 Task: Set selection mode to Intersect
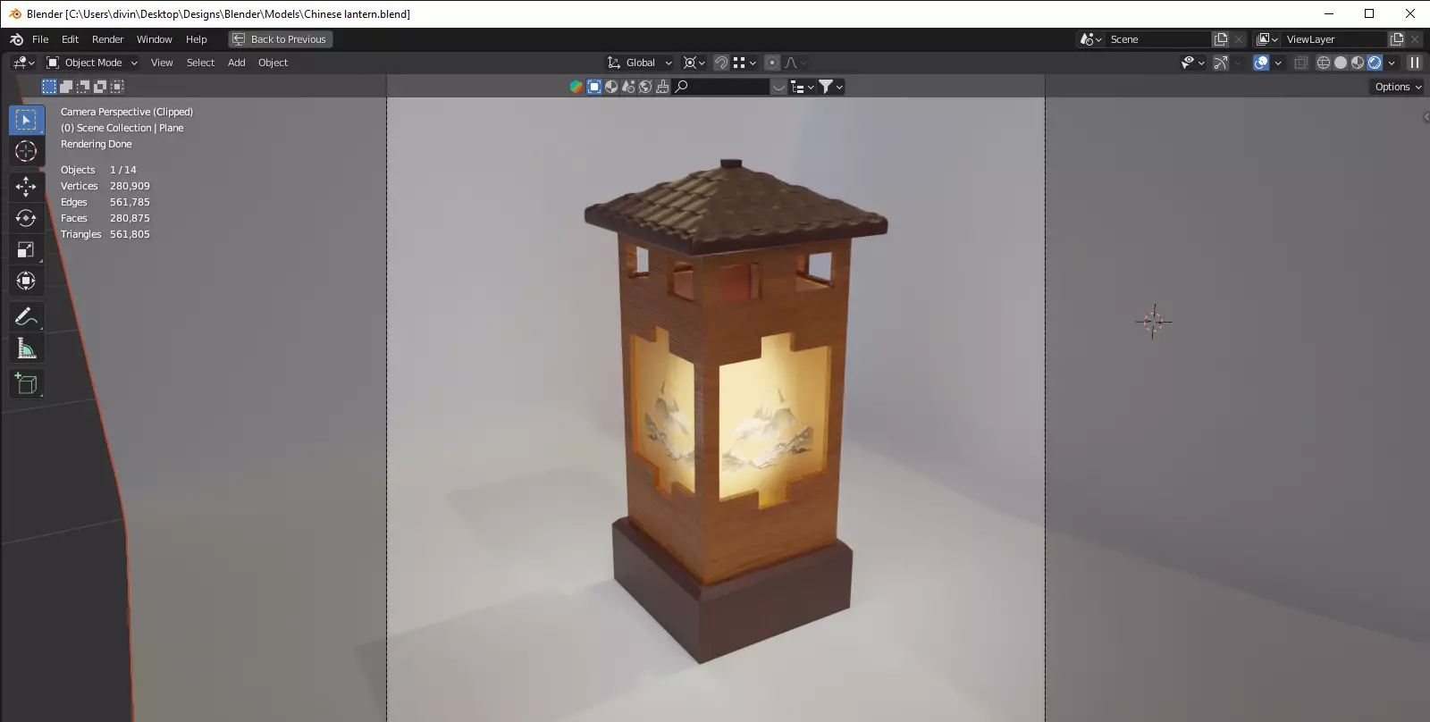click(x=117, y=87)
